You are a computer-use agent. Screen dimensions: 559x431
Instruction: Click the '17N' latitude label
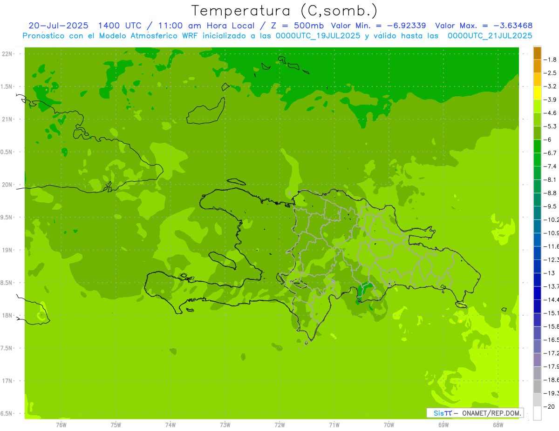pos(7,381)
